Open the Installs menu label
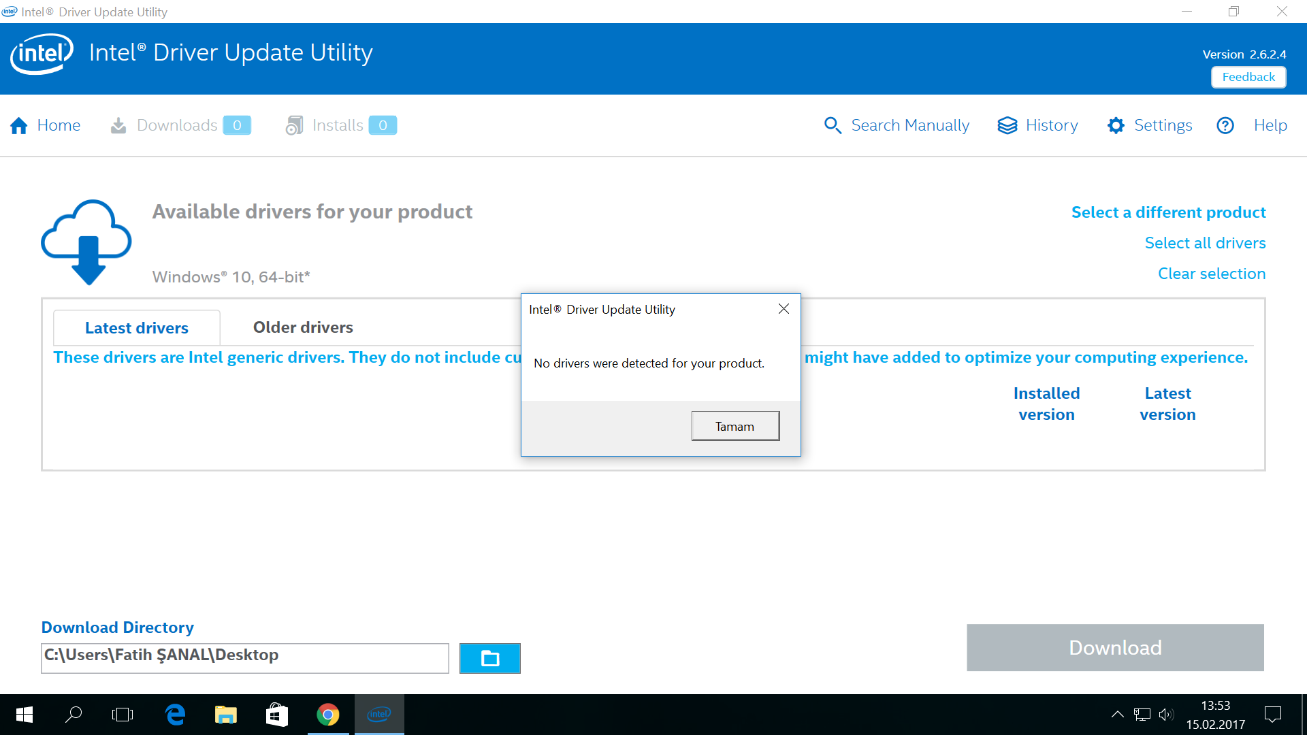The image size is (1307, 735). click(338, 125)
